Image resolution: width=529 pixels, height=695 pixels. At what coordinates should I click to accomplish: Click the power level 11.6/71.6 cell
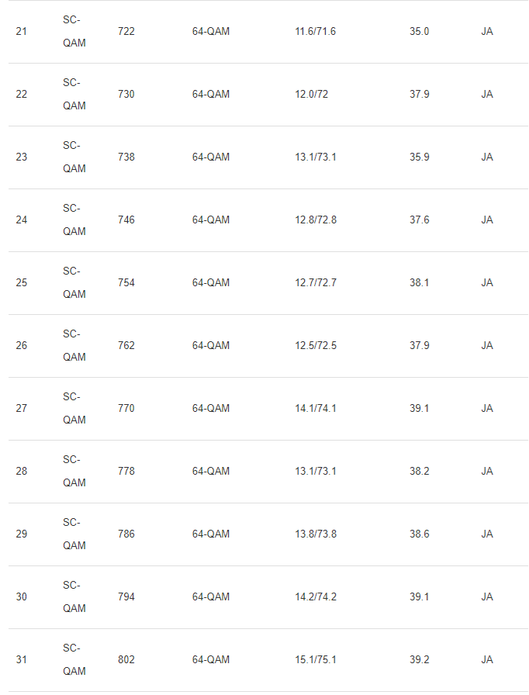tap(315, 32)
